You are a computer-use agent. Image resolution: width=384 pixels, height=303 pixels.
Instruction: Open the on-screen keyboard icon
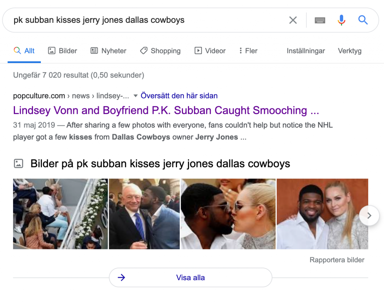pos(319,20)
